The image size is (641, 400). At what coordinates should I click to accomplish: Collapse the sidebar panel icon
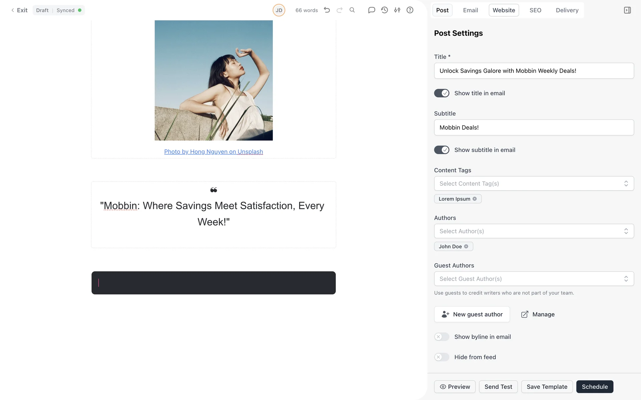tap(627, 10)
